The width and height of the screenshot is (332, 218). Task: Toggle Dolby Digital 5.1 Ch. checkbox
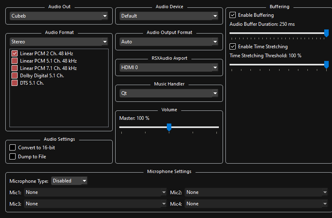tap(14, 76)
